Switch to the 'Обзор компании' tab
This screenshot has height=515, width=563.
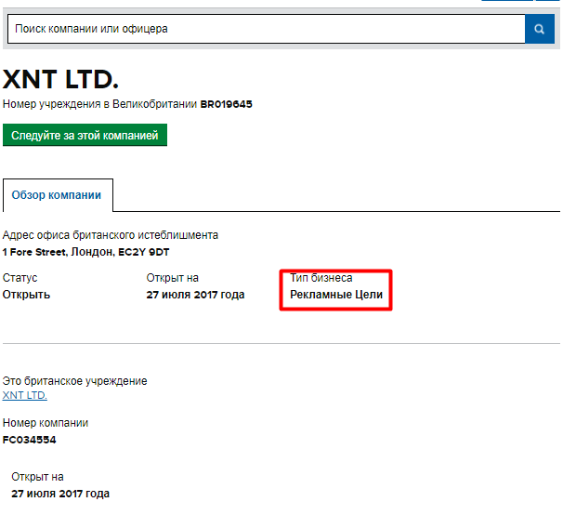(58, 196)
